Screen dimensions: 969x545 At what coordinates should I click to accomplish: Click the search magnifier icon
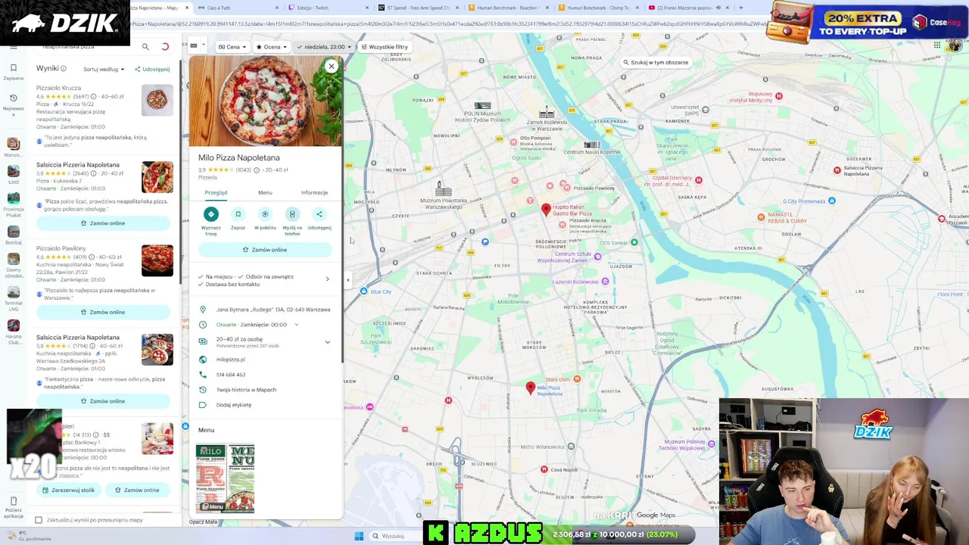(x=145, y=47)
